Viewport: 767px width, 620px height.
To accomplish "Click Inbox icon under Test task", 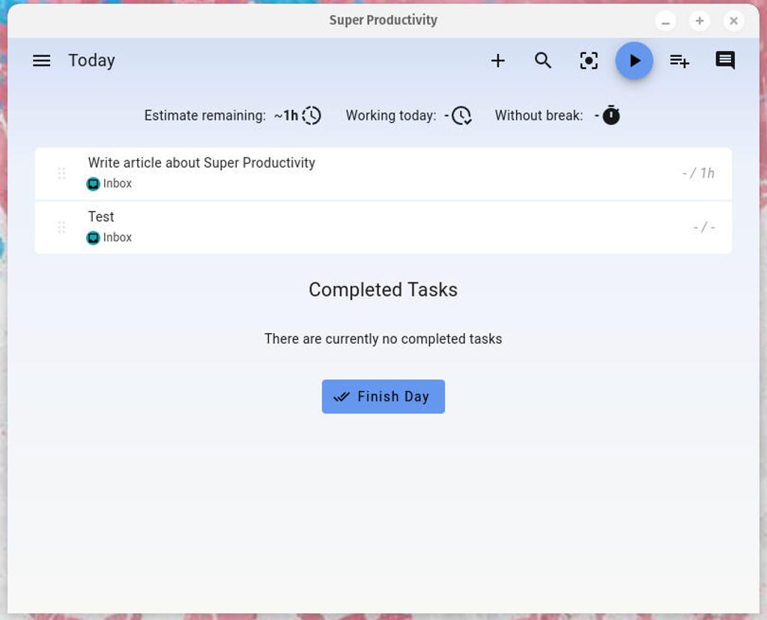I will tap(93, 237).
